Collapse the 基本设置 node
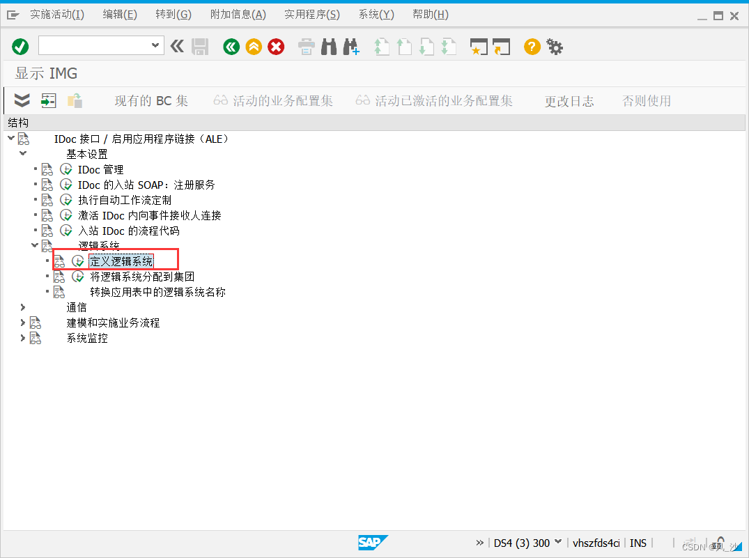749x558 pixels. 23,153
